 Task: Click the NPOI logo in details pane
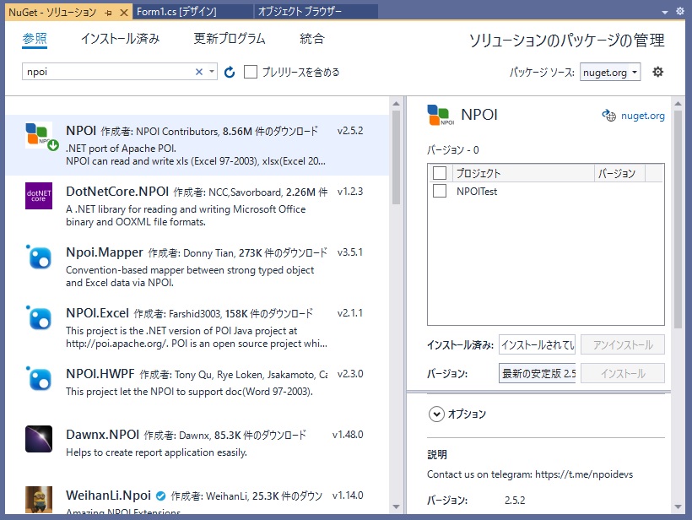(441, 115)
